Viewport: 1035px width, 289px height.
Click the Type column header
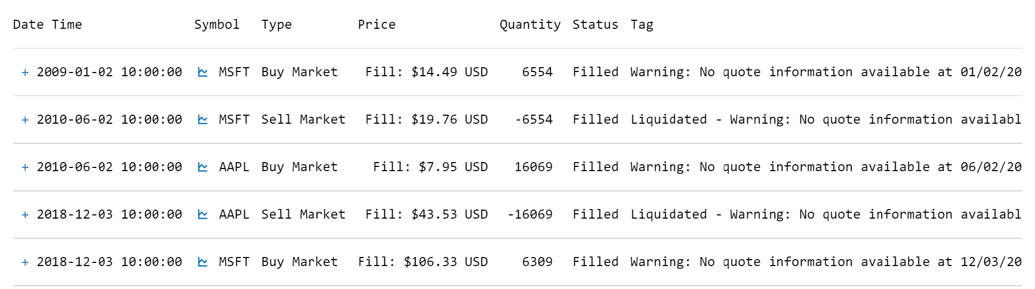pyautogui.click(x=277, y=25)
